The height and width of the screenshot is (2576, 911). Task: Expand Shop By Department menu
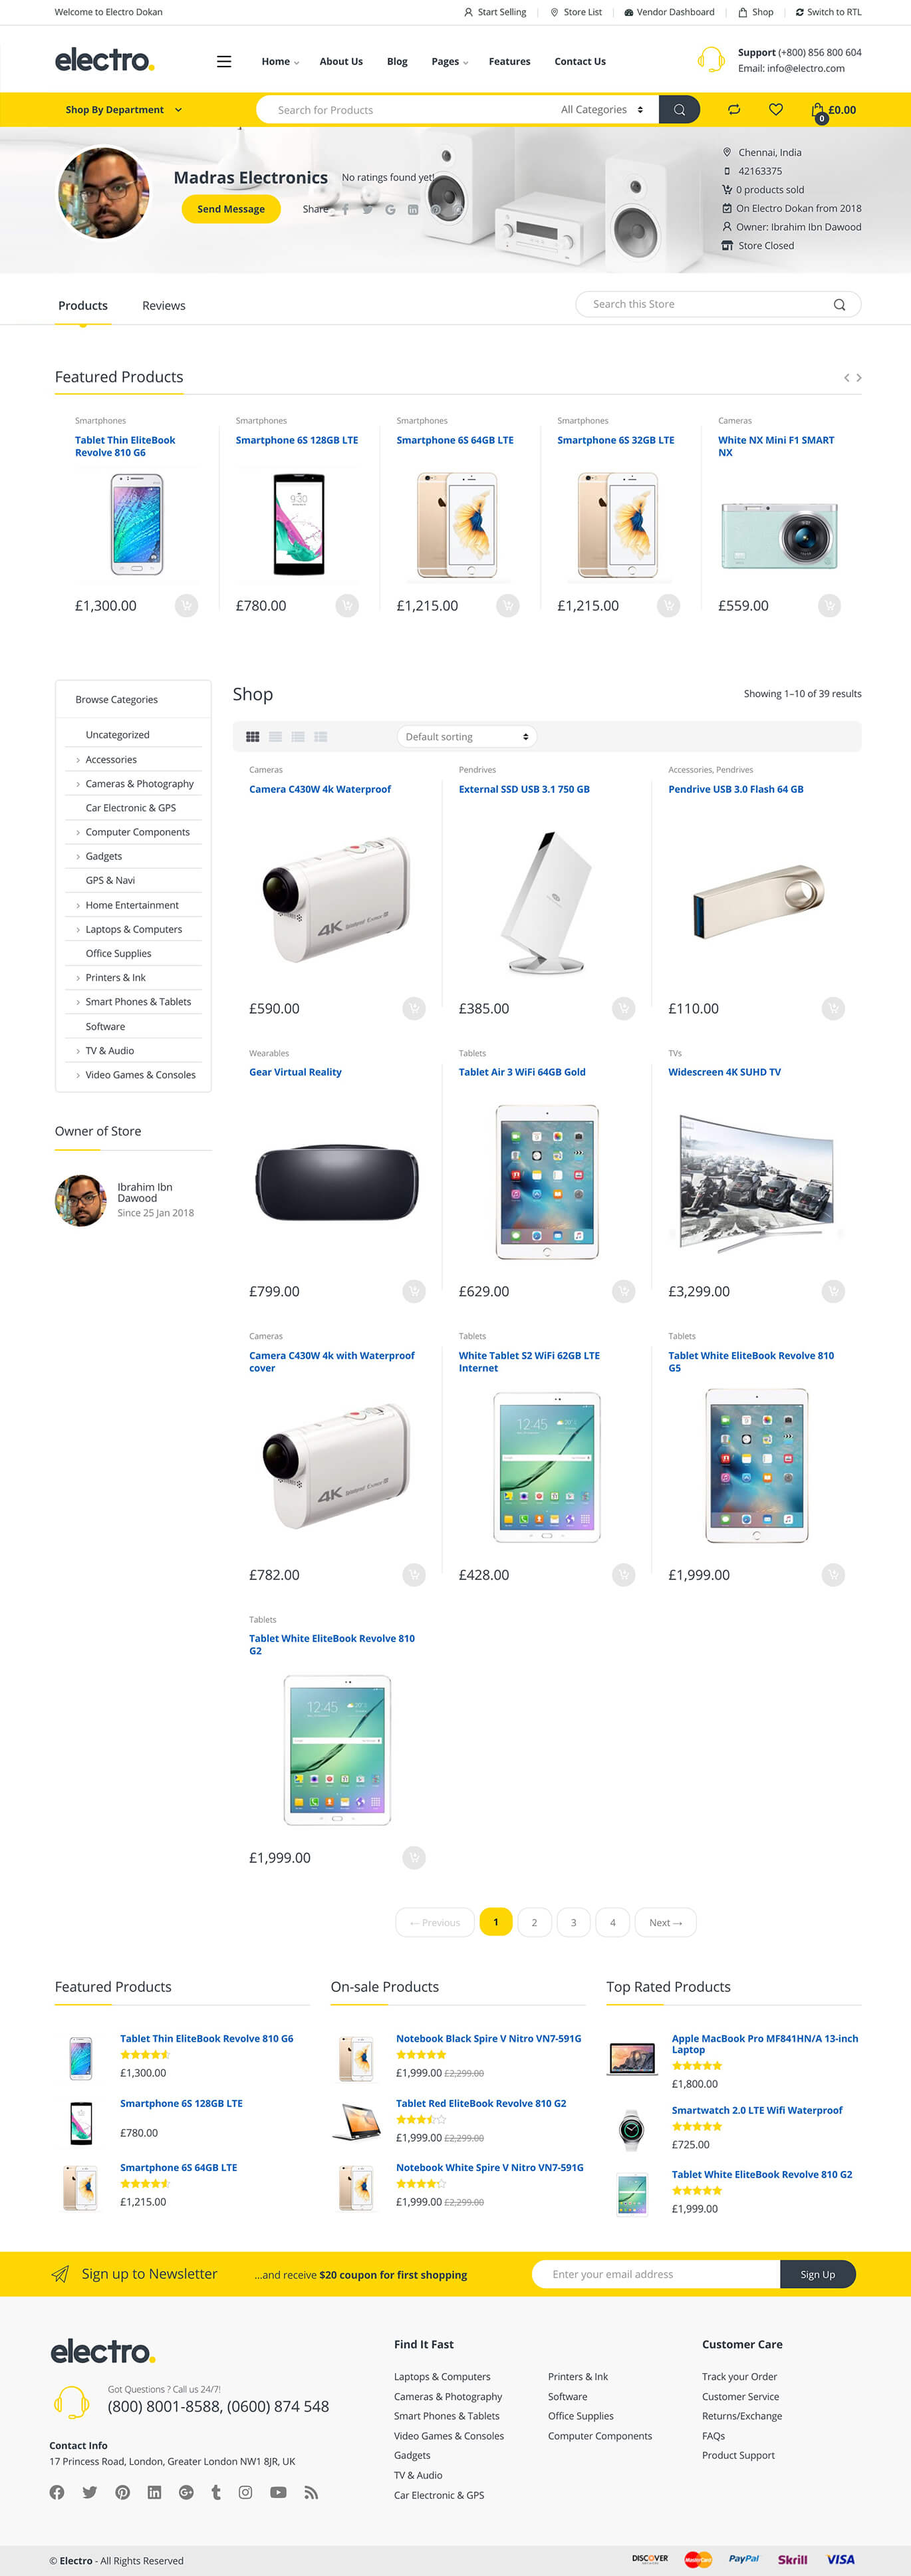pyautogui.click(x=124, y=110)
